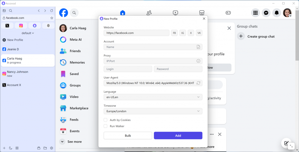Toggle the sidebar panel layout icon
The image size is (299, 152).
click(x=4, y=11)
